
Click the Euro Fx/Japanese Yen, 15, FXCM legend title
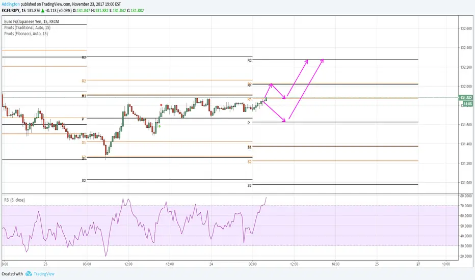click(x=32, y=22)
